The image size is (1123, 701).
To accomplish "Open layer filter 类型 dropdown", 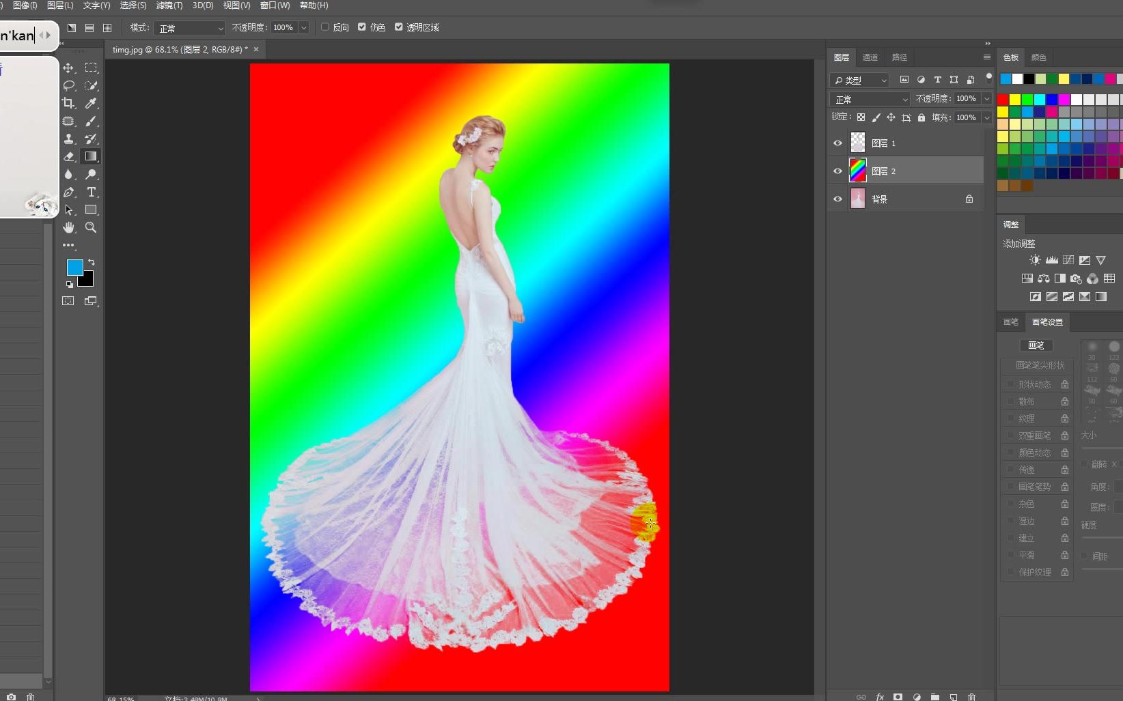I will click(x=859, y=80).
